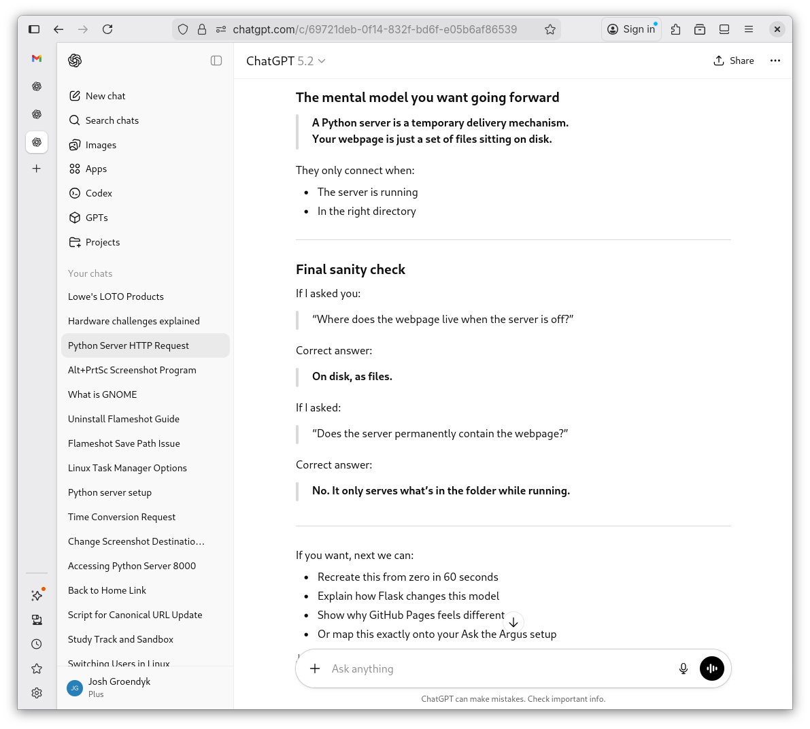
Task: Open the "What is GNOME" chat
Action: coord(102,394)
